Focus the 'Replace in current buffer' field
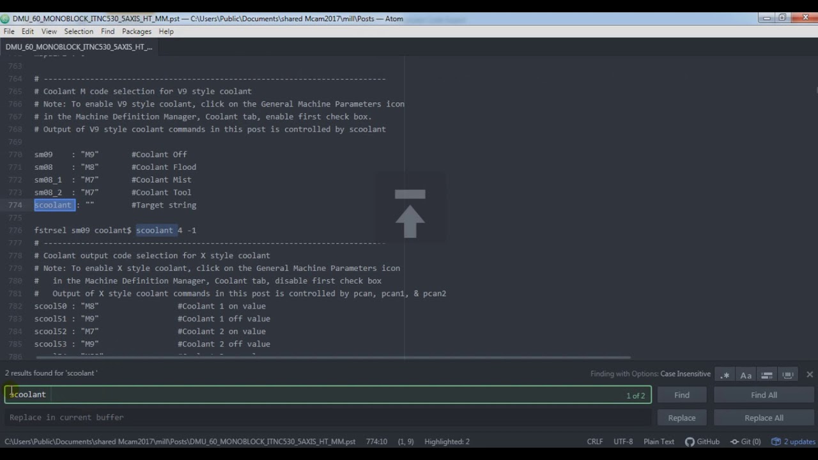The image size is (818, 460). (x=328, y=418)
